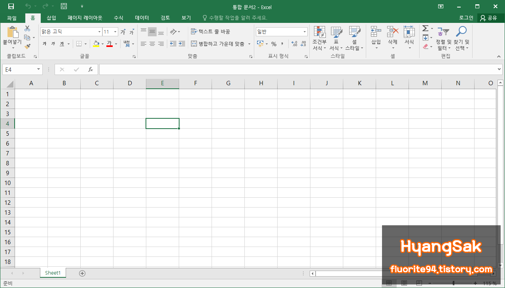Click 텍스트 줄 바꿈 wrap text button

(210, 32)
